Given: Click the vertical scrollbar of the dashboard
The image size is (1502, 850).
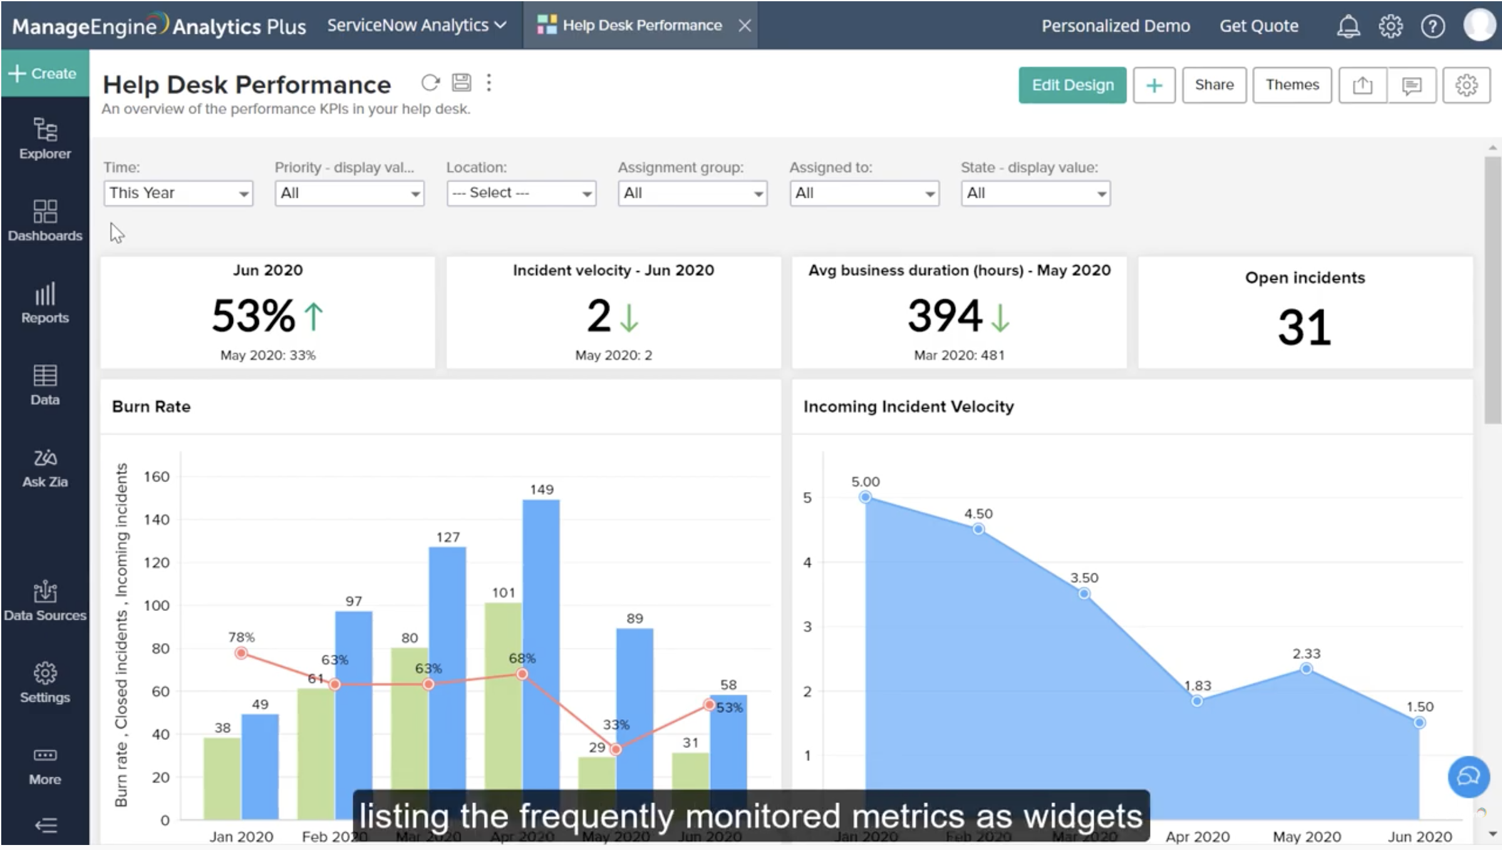Looking at the screenshot, I should tap(1492, 289).
